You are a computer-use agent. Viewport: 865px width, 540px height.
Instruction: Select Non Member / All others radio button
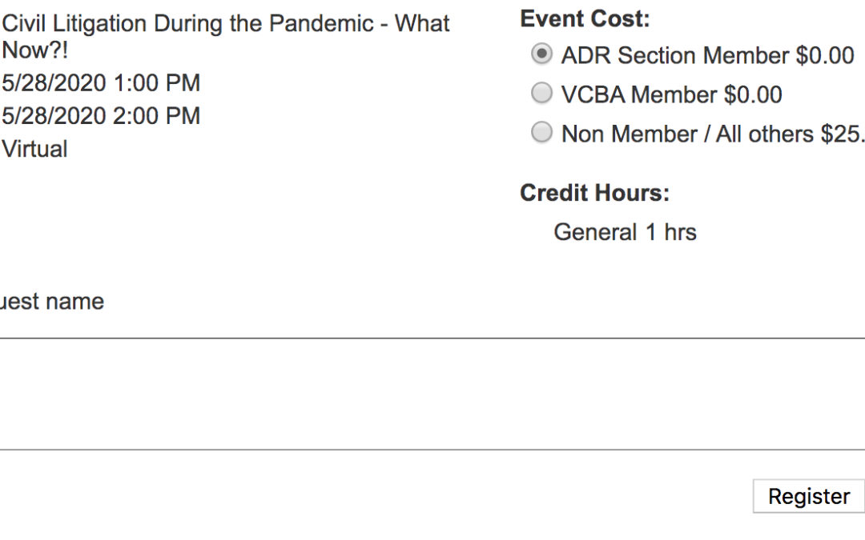coord(542,133)
